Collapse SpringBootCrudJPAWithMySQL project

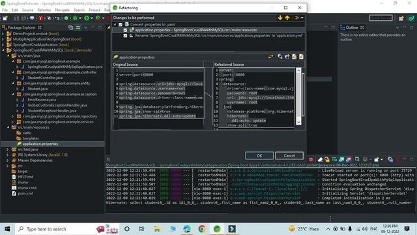(x=3, y=50)
